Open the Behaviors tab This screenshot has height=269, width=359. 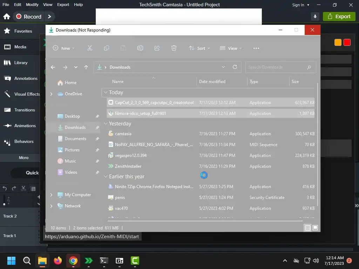click(x=20, y=142)
